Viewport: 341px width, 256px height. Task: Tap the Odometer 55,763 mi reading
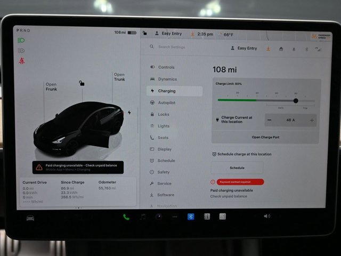point(107,185)
